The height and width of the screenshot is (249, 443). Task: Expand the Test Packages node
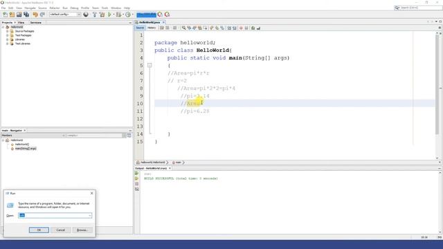(x=8, y=35)
